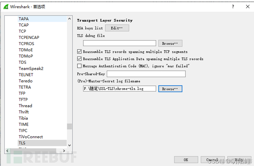The height and width of the screenshot is (166, 254).
Task: Browse for the Master-Secret log file
Action: (x=170, y=89)
